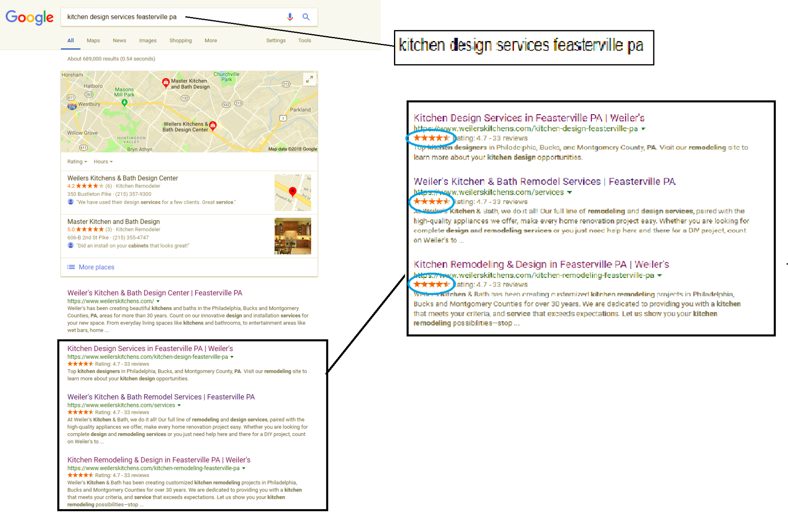This screenshot has width=788, height=512.
Task: Select the Master Kitchen and Bath Design map pin
Action: tap(165, 83)
